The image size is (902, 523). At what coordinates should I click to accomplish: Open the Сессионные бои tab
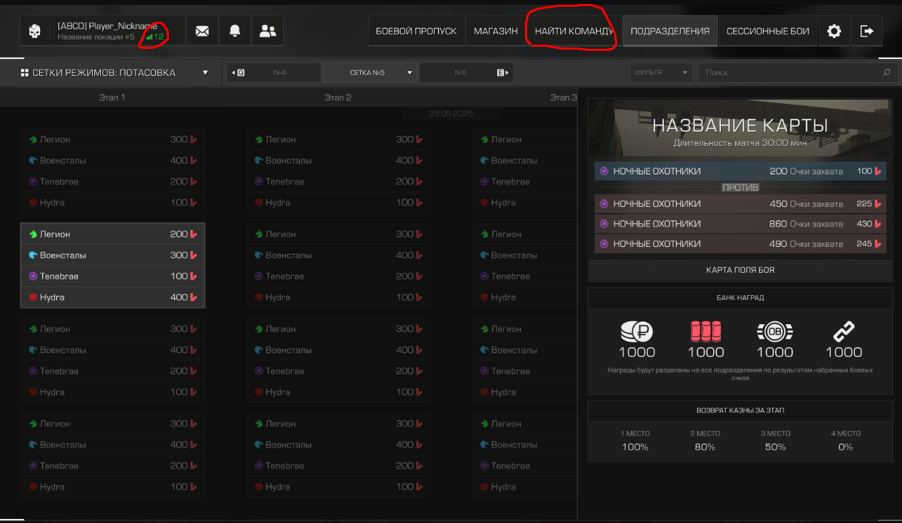pos(768,31)
